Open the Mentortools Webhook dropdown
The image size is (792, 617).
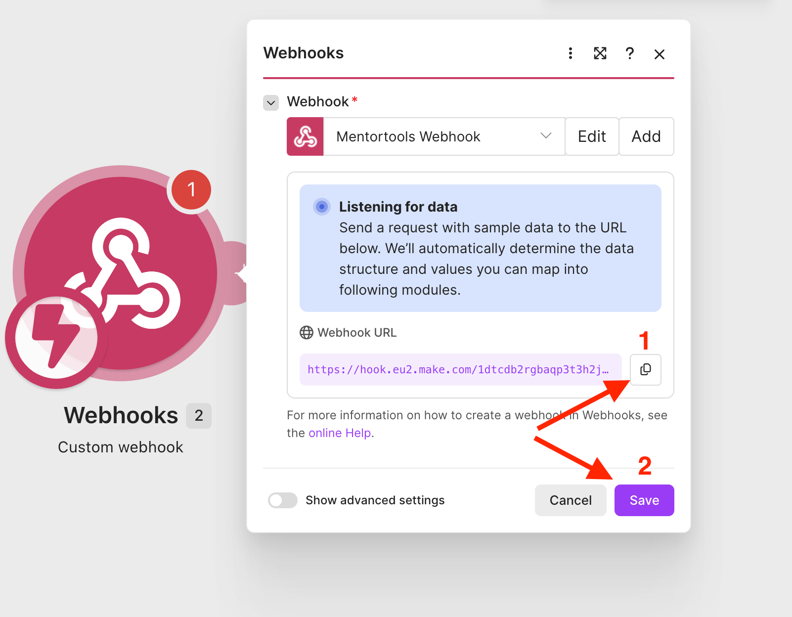click(444, 136)
